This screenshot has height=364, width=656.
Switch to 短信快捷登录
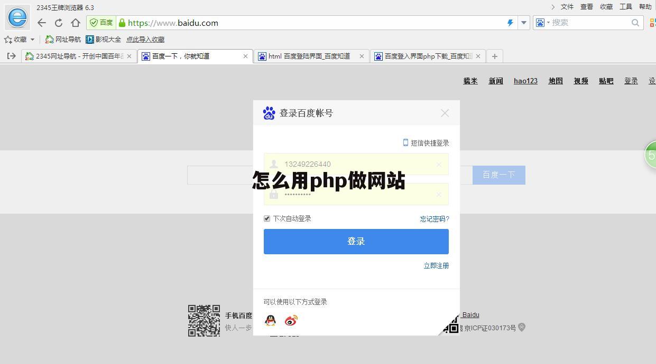pos(426,143)
